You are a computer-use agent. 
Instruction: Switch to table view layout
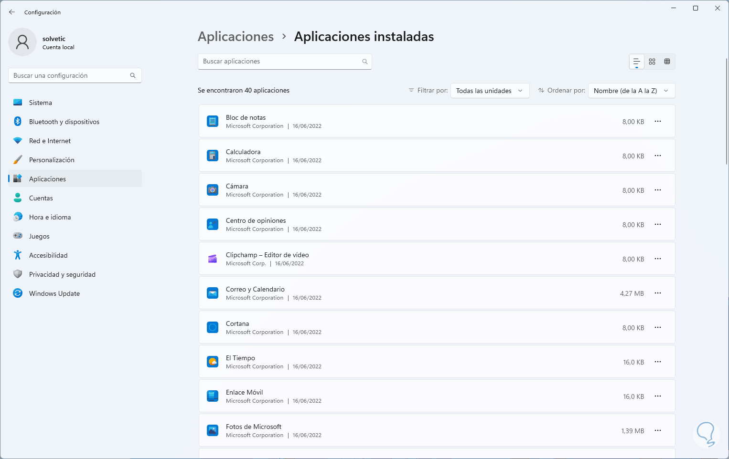pos(667,62)
